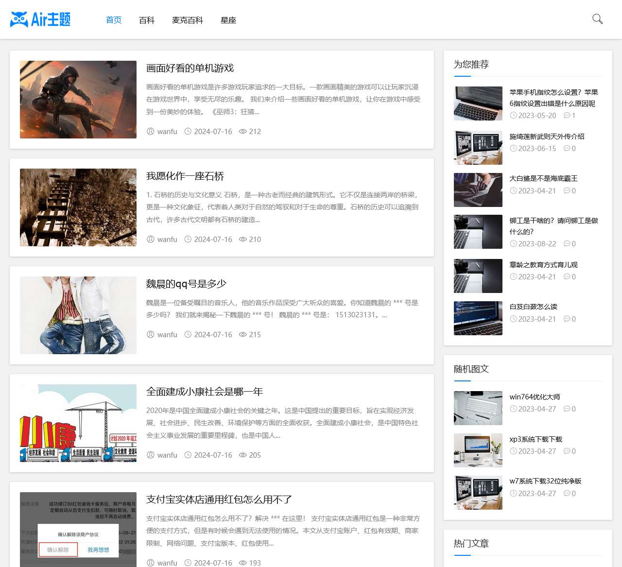
Task: Click clock icon for xp3系统下载下载
Action: (x=513, y=451)
